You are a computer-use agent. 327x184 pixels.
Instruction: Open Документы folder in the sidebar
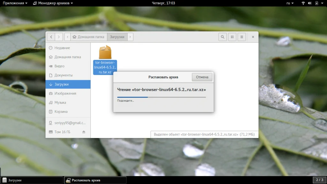click(x=68, y=75)
